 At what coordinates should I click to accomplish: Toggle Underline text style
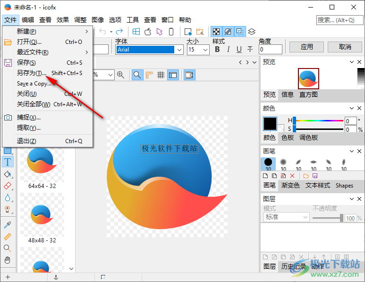coord(239,50)
